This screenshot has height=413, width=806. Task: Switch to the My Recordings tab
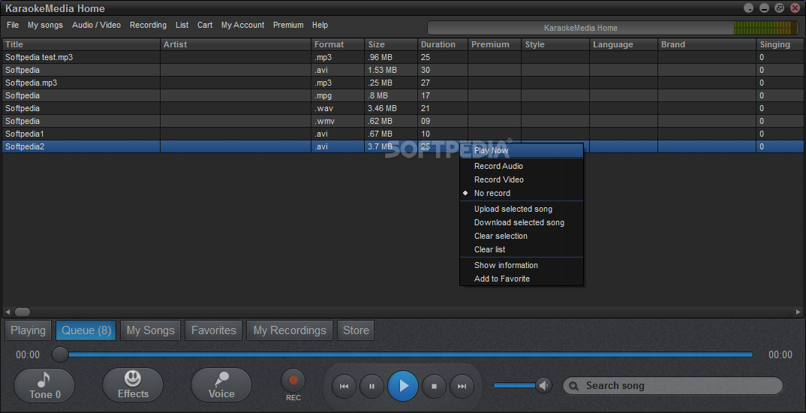[x=290, y=330]
